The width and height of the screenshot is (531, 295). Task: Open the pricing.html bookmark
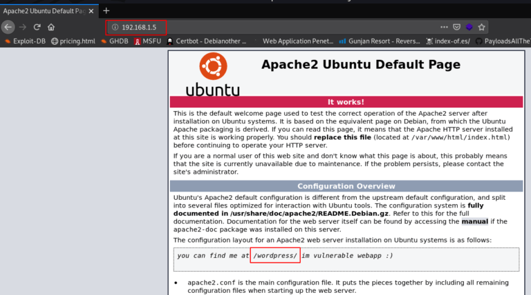point(73,41)
